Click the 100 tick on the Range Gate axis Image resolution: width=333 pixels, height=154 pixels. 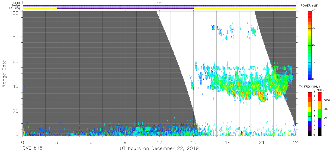[x=14, y=13]
